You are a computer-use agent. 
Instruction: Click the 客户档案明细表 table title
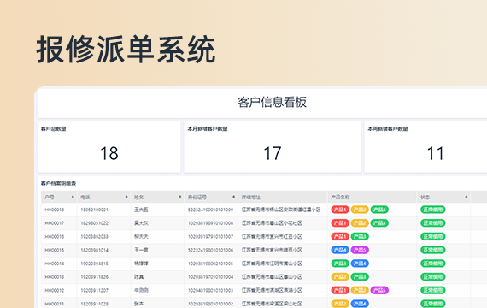[58, 184]
